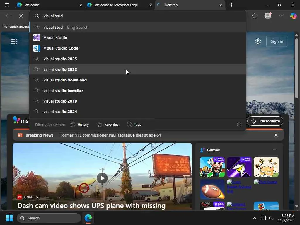Click the Personalize button
This screenshot has width=300, height=225.
pyautogui.click(x=265, y=121)
